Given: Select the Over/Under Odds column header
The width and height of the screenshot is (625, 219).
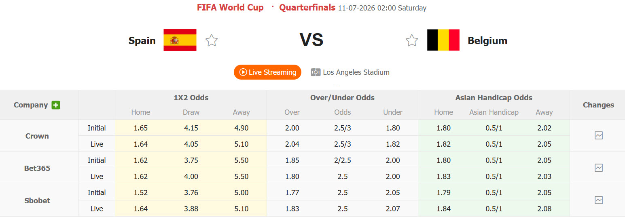Looking at the screenshot, I should 342,98.
